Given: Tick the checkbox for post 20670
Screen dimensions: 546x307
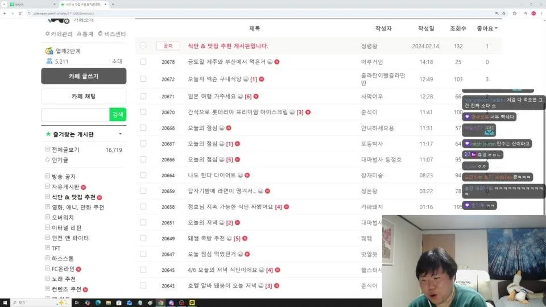Looking at the screenshot, I should [x=143, y=112].
